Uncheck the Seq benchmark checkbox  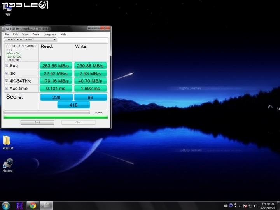[7, 66]
